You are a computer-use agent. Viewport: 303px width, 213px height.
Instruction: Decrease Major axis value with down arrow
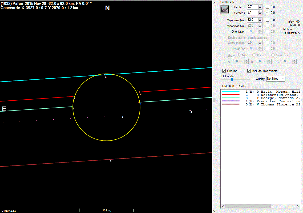coord(260,21)
